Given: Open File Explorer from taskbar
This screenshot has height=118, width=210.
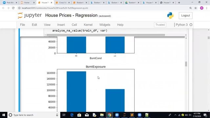Looking at the screenshot, I should tap(102, 115).
